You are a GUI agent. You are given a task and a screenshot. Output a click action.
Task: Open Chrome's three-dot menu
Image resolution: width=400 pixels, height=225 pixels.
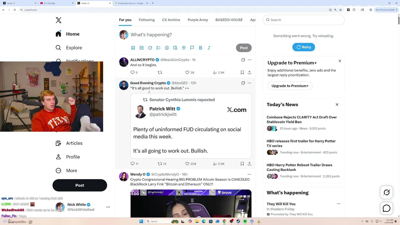coord(397,10)
